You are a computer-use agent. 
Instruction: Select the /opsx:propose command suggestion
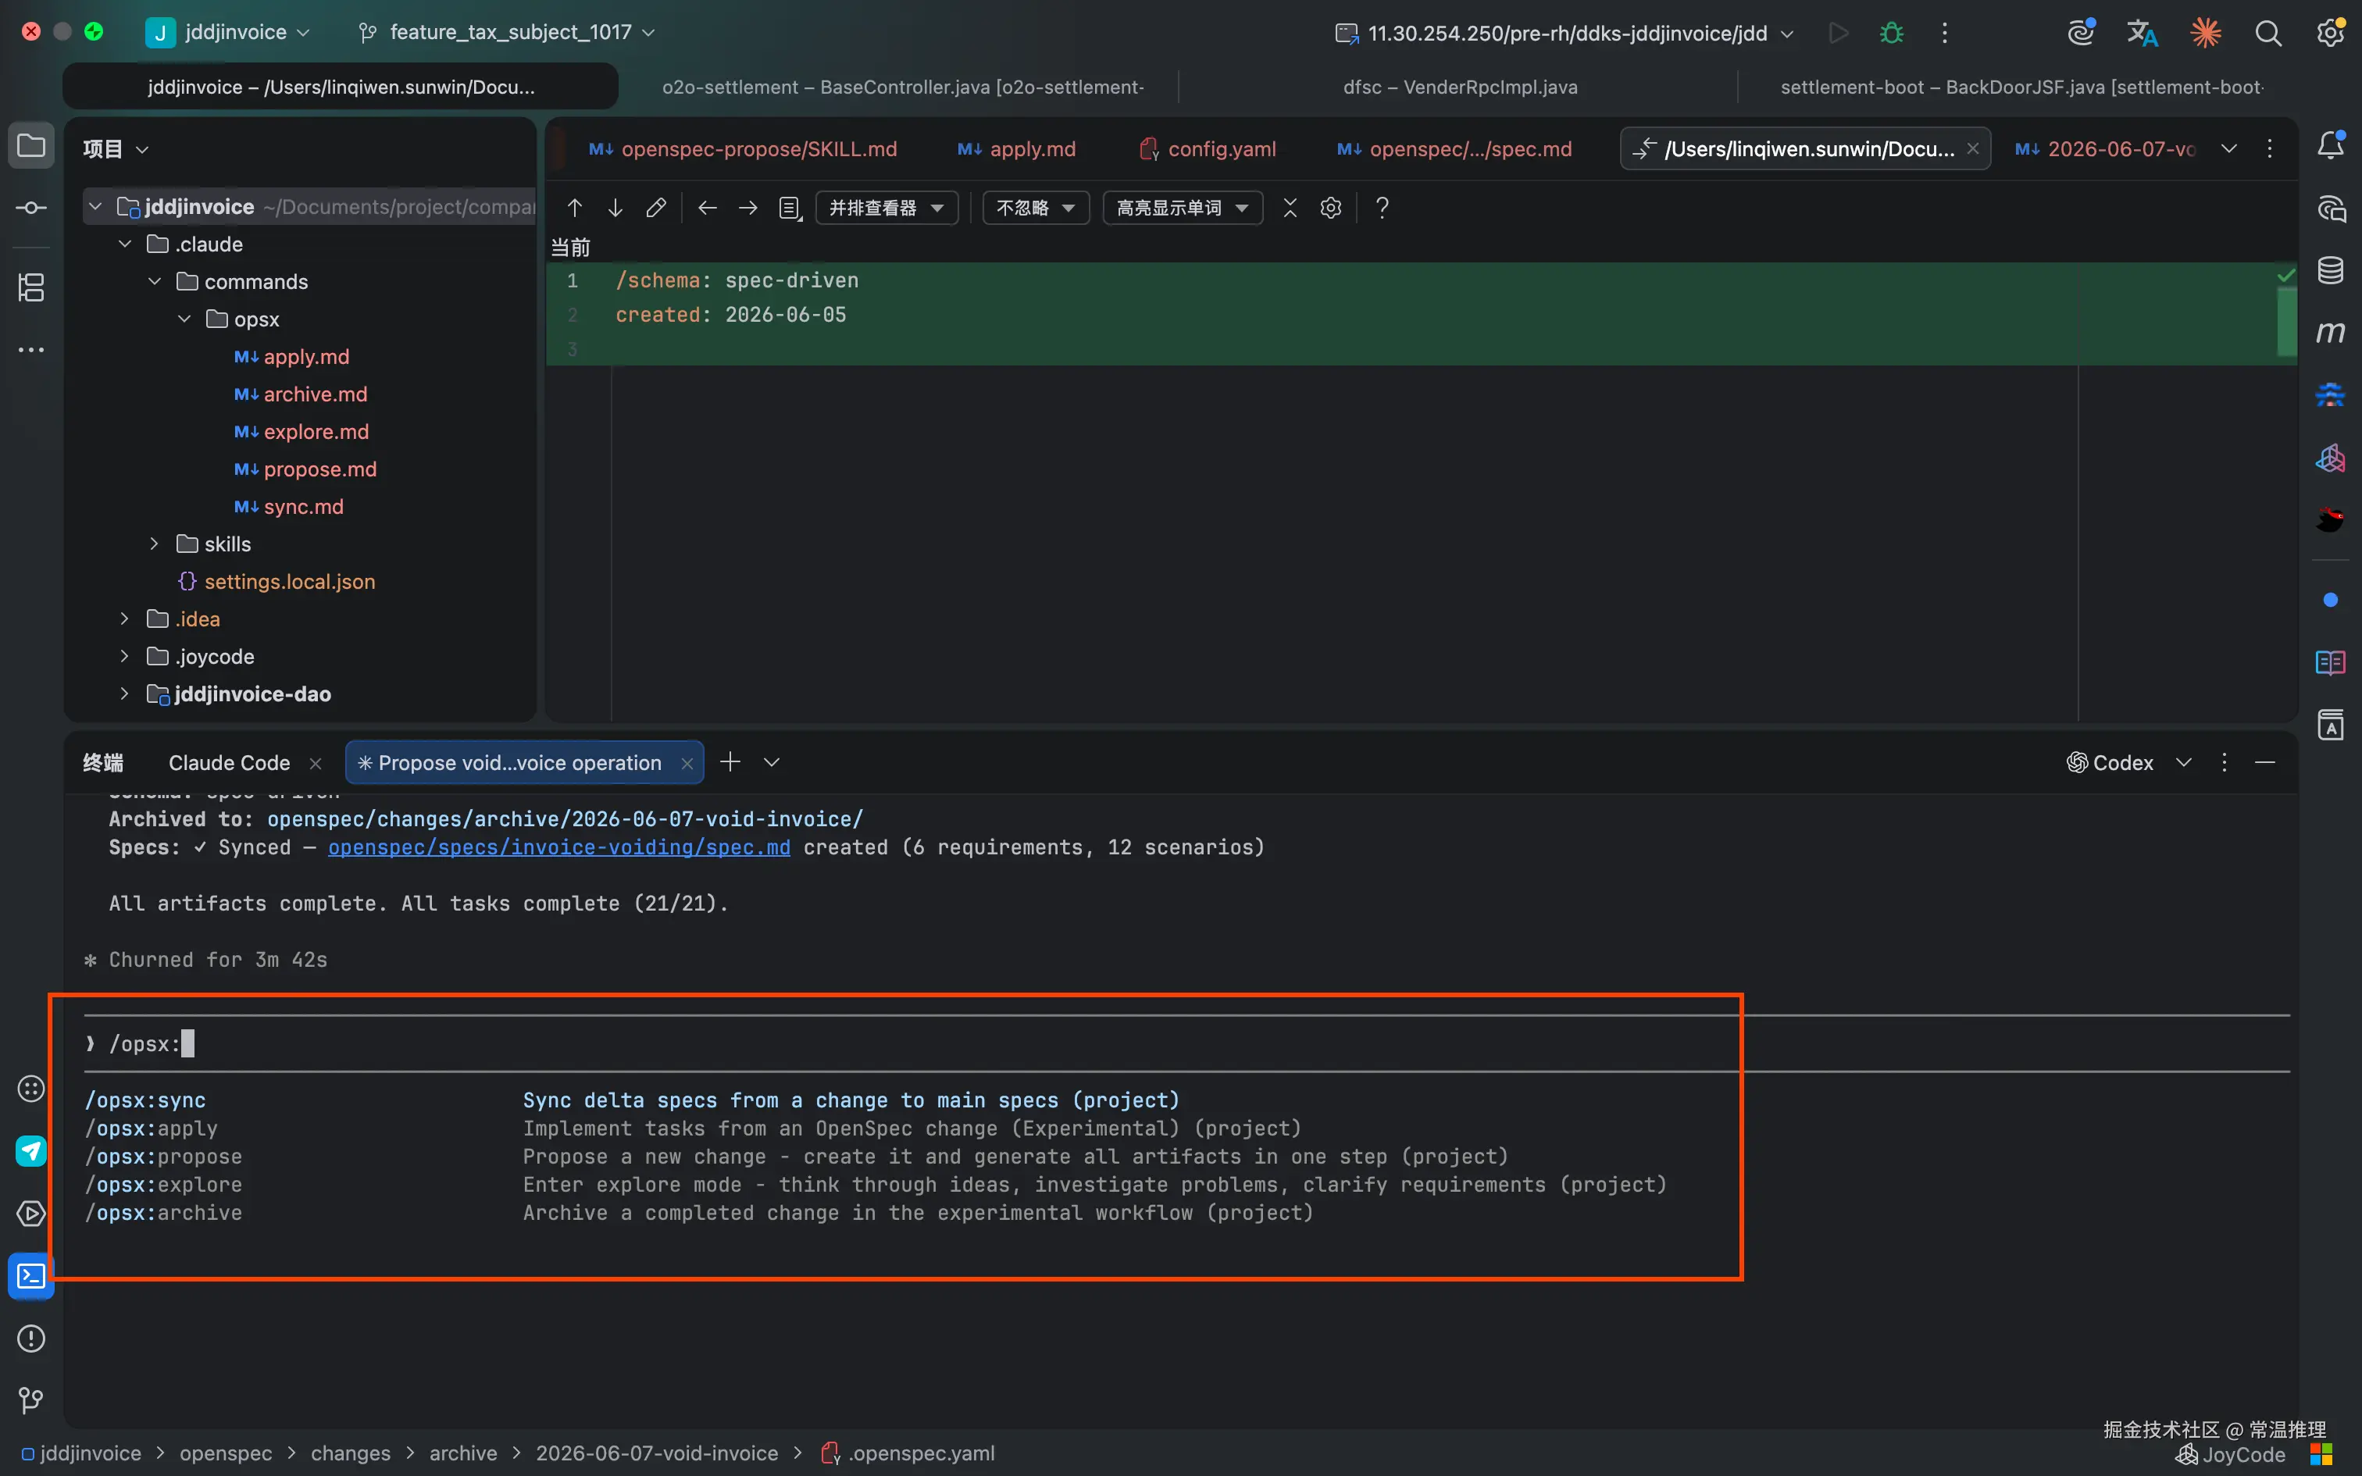pyautogui.click(x=163, y=1157)
